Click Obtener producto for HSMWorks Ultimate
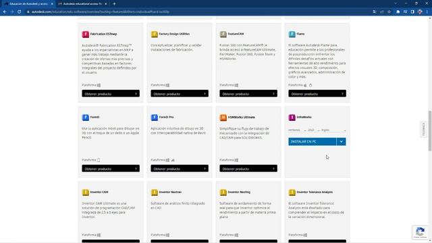This screenshot has height=243, width=432. (x=248, y=169)
